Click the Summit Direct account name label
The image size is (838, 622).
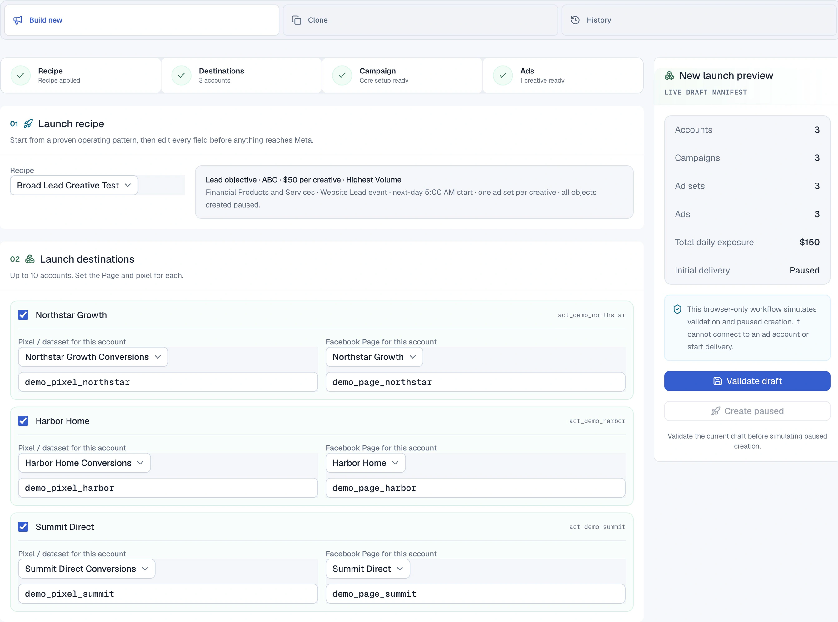pos(65,527)
